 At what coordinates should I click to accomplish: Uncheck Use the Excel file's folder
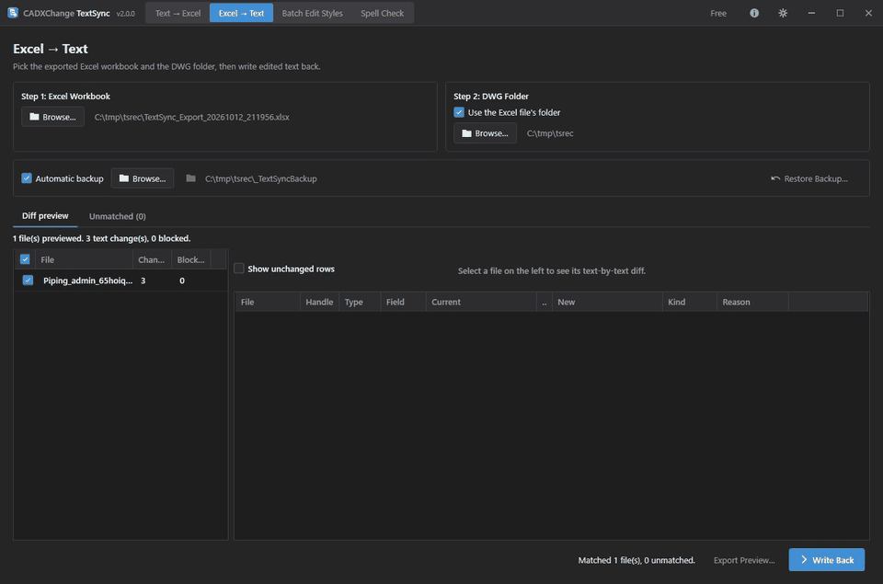click(x=459, y=112)
